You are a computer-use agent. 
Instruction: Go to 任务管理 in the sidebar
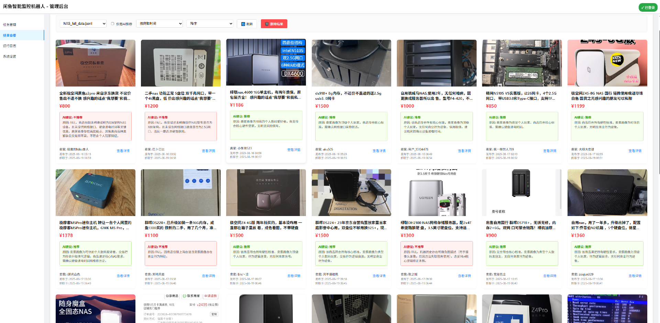point(10,25)
